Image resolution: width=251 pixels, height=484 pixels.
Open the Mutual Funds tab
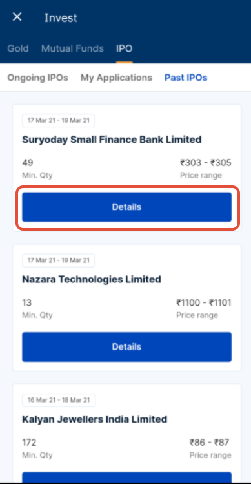tap(72, 48)
